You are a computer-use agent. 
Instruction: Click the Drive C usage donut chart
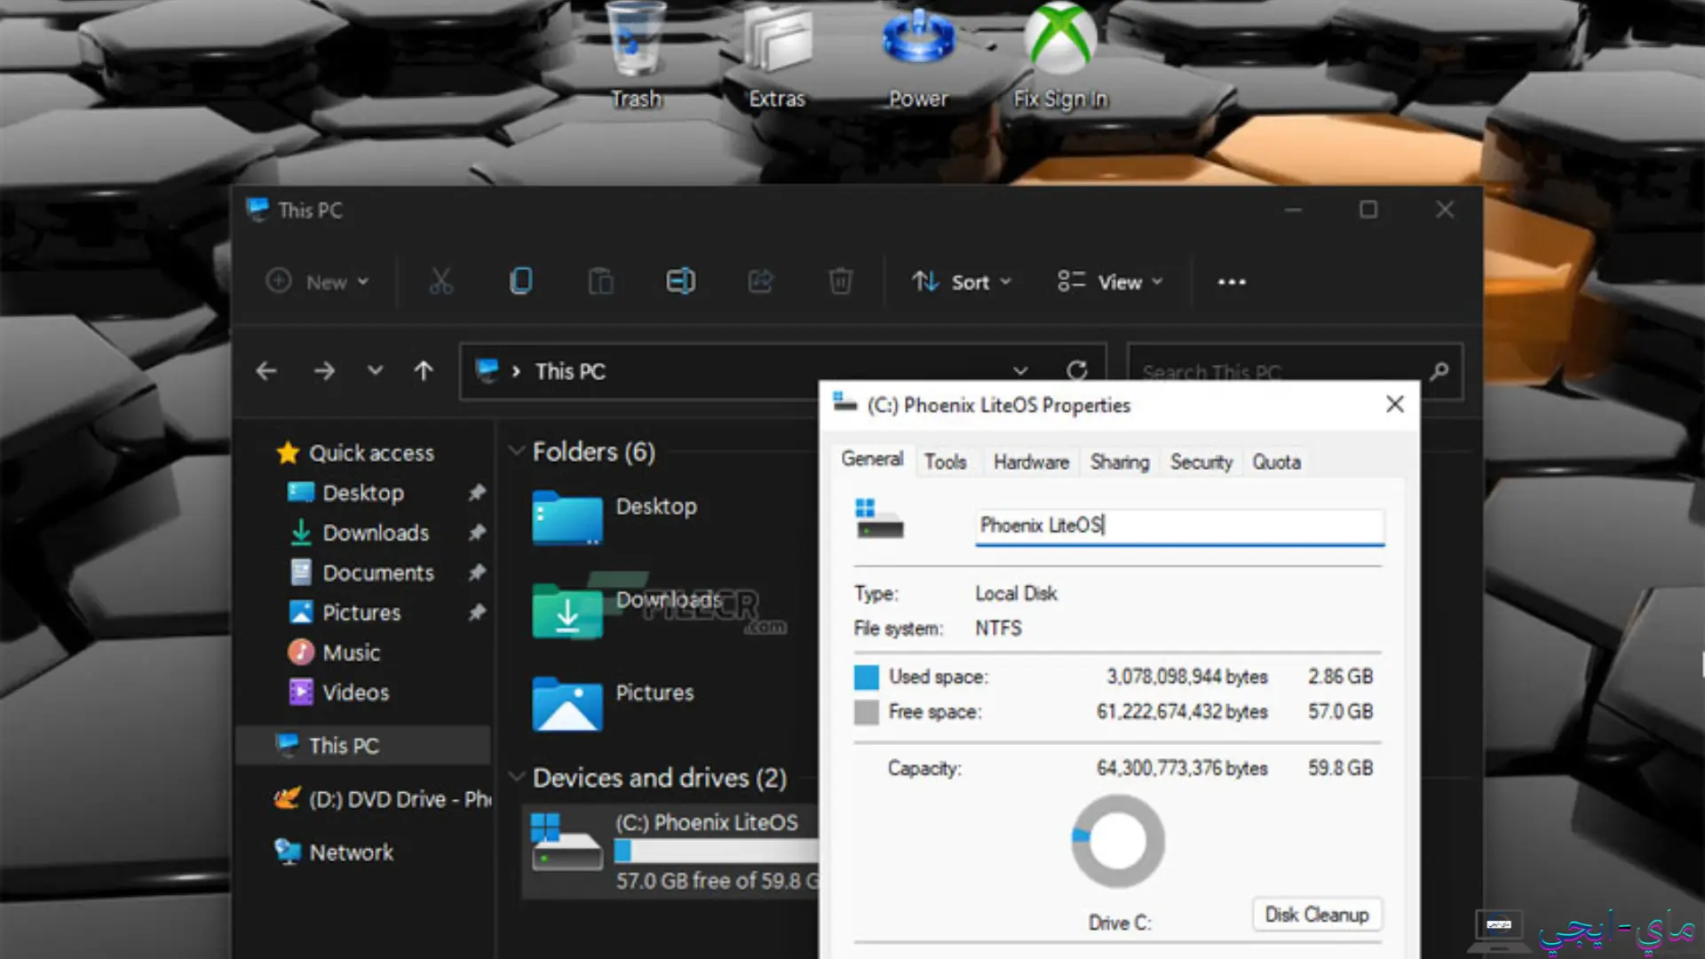(1118, 841)
